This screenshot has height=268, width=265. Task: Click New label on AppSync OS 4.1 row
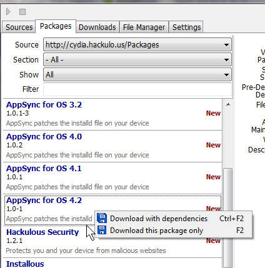click(x=213, y=177)
